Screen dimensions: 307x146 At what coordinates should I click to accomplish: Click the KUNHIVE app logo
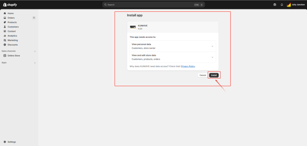coord(133,27)
